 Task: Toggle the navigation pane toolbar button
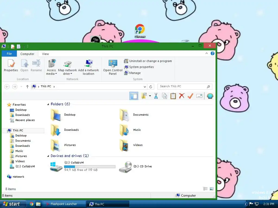(134, 96)
